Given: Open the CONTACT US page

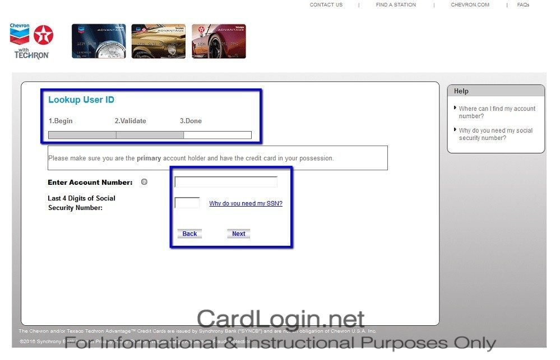Looking at the screenshot, I should (326, 5).
